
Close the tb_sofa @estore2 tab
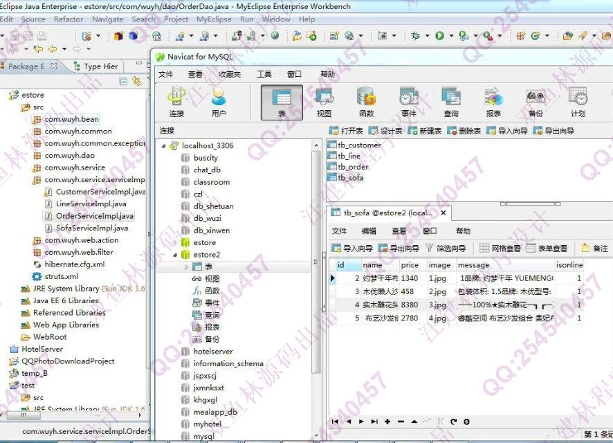coord(443,213)
